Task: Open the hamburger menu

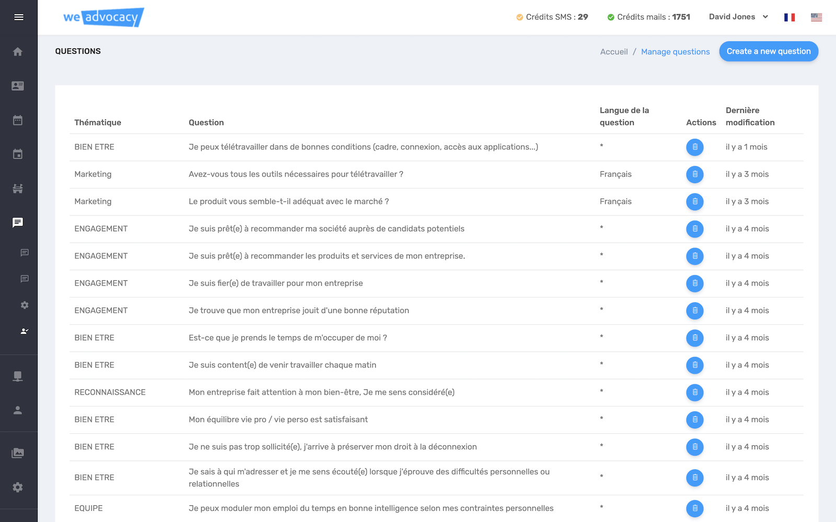Action: click(19, 17)
